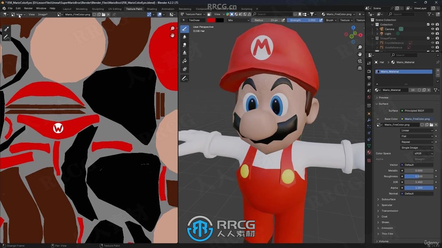Viewport: 442px width, 248px height.
Task: Open Repeat extension dropdown
Action: coord(417,142)
